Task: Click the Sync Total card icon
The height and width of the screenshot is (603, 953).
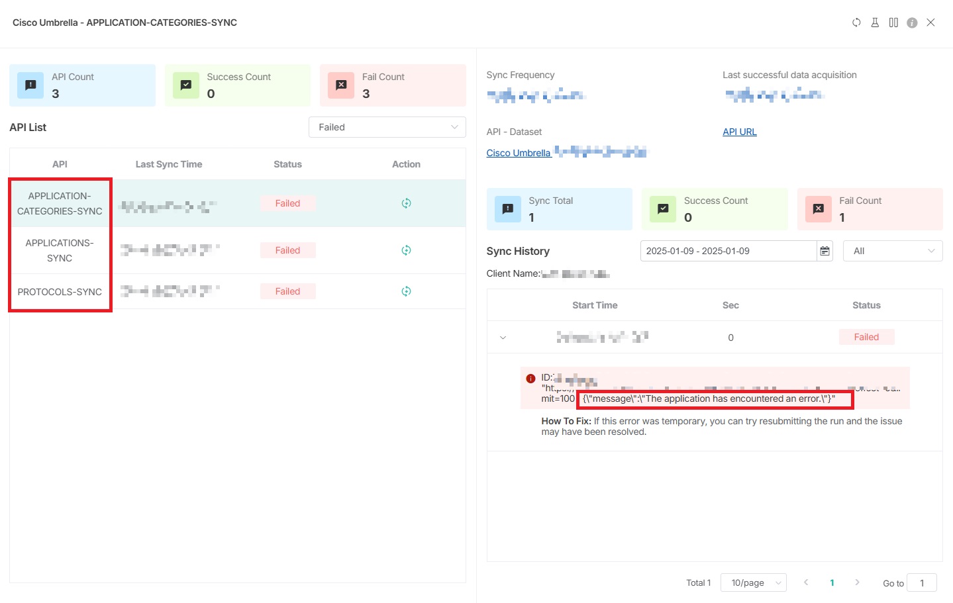Action: tap(508, 209)
